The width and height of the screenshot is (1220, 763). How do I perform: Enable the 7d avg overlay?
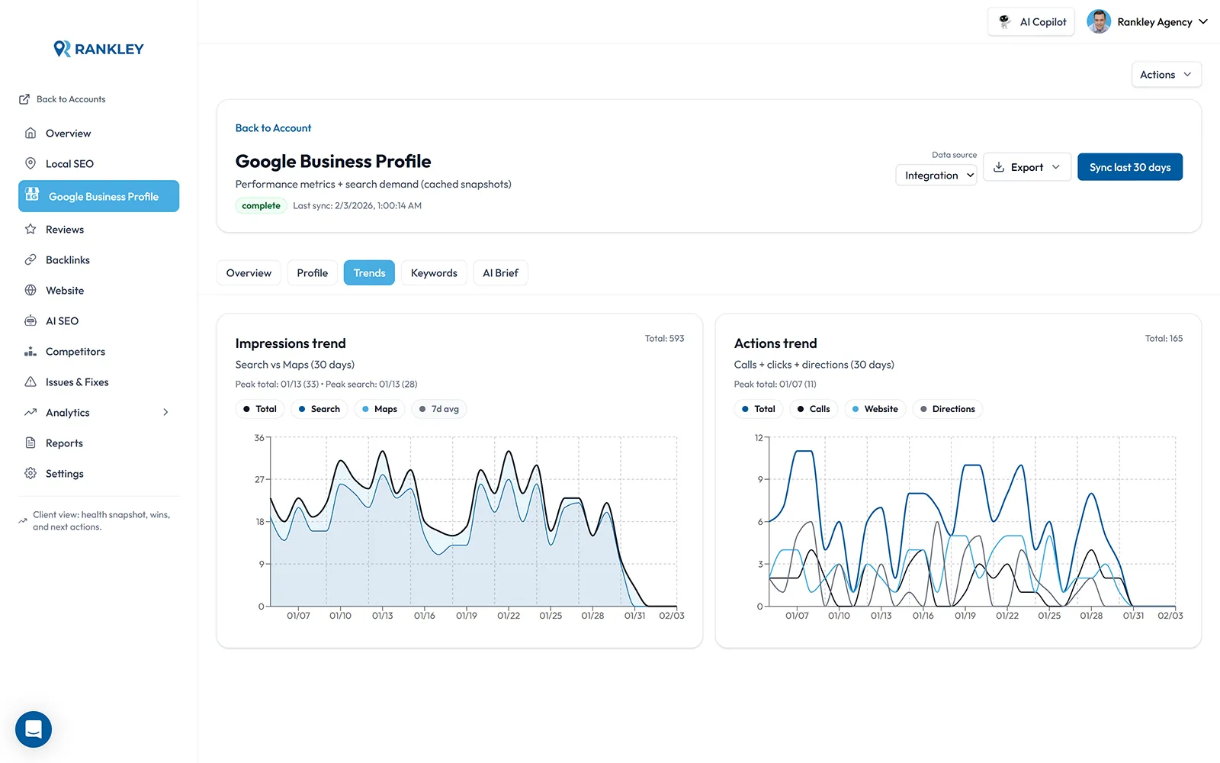[438, 409]
